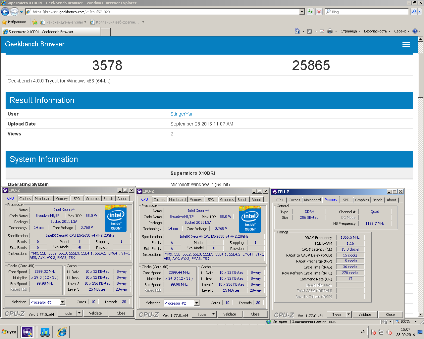Open the new blank tab button
424x339 pixels.
(105, 32)
